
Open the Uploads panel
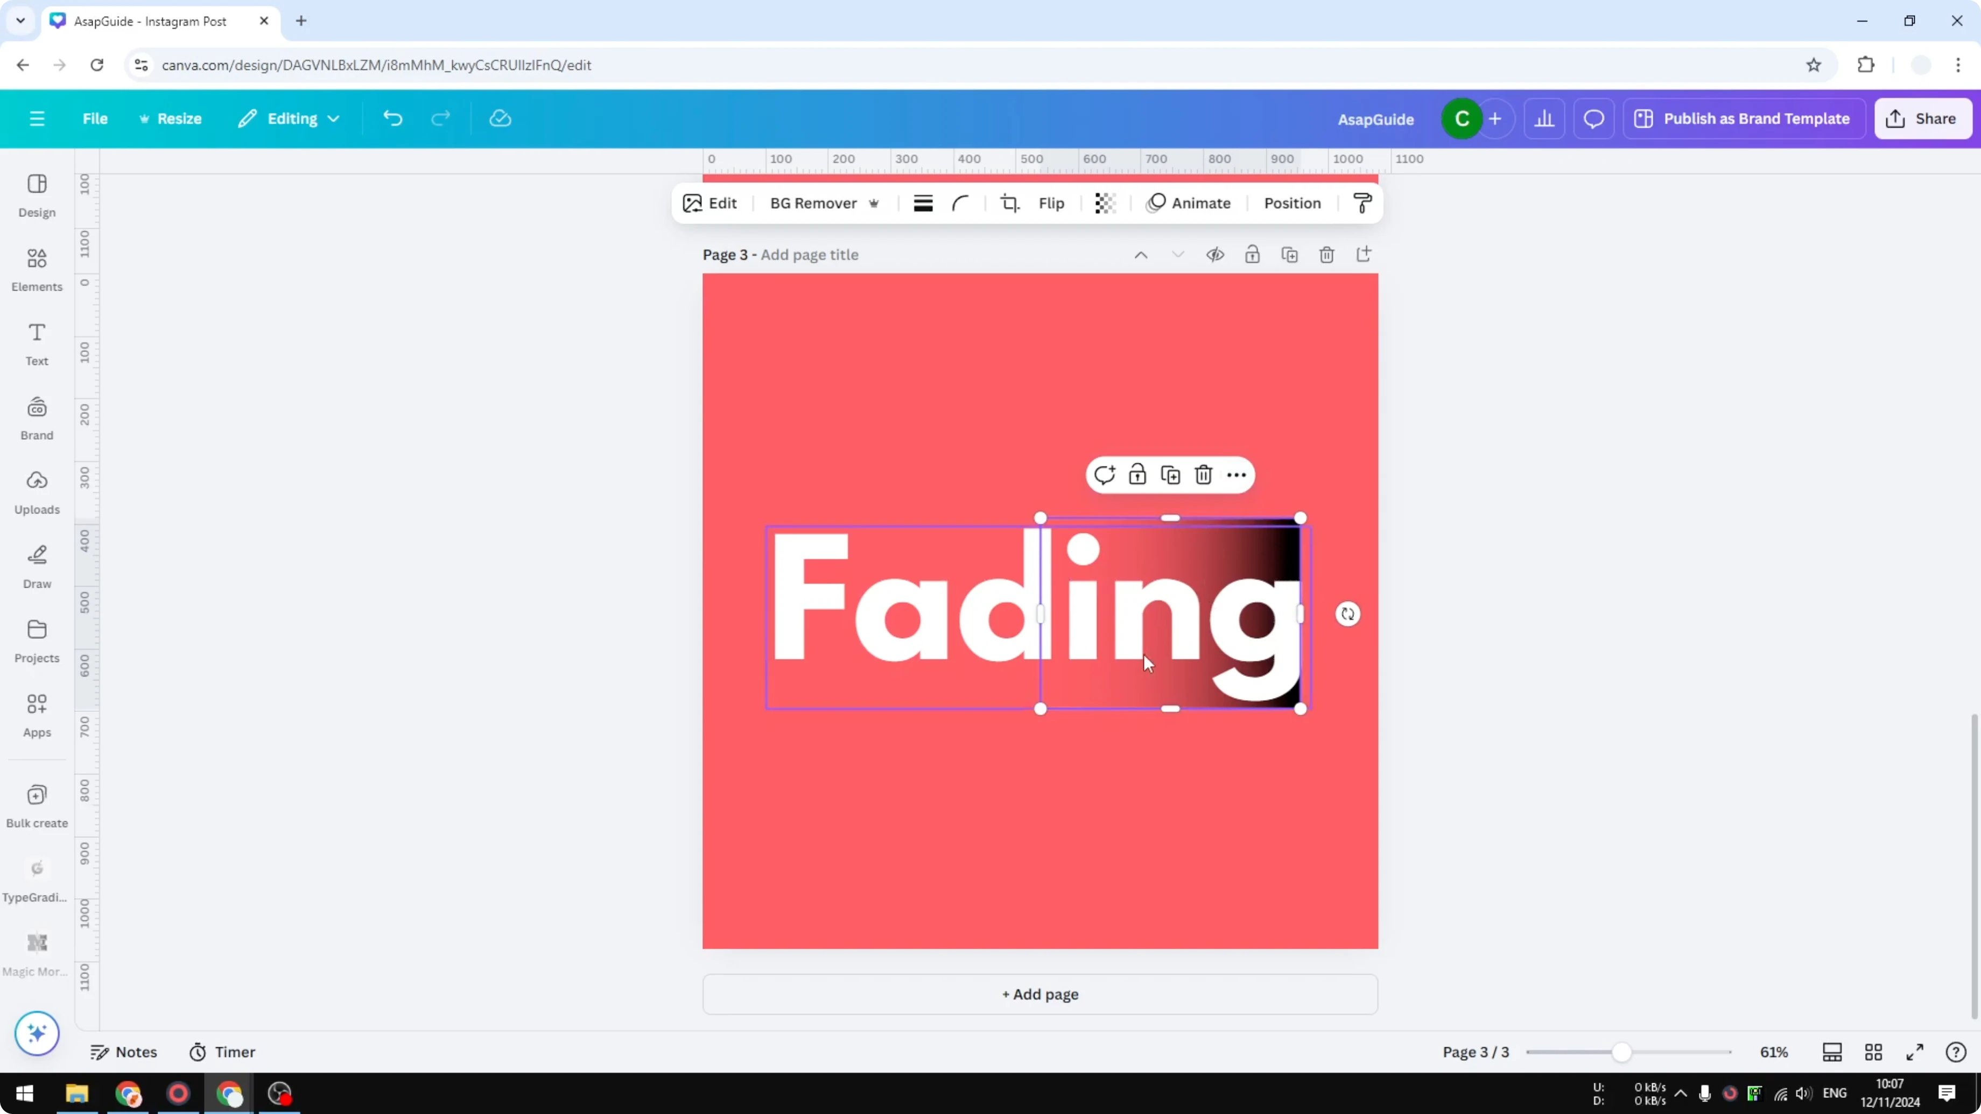pos(36,492)
